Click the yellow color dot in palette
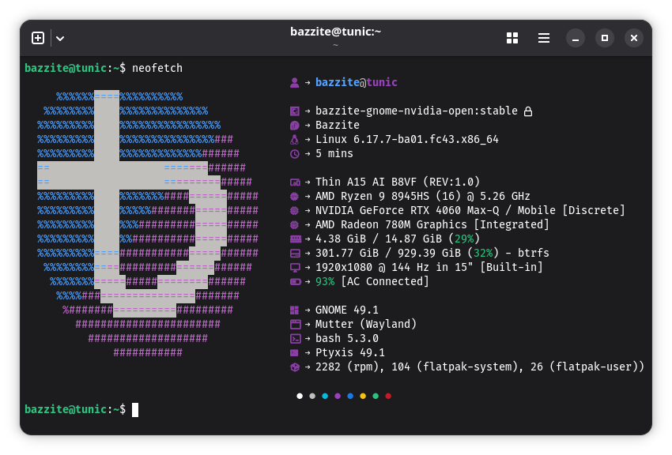This screenshot has height=455, width=672. 363,396
